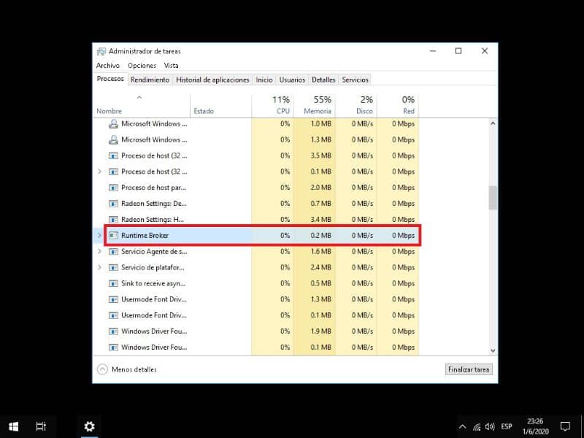The image size is (584, 438).
Task: Switch to the Servicios tab
Action: 356,80
